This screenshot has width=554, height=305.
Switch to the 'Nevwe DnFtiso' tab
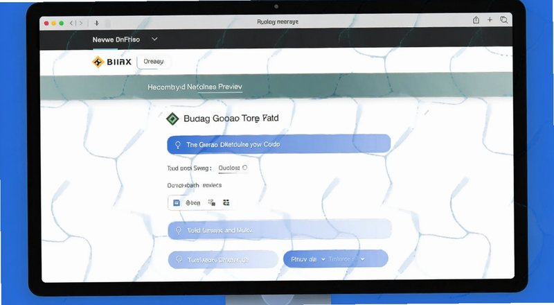pyautogui.click(x=116, y=40)
